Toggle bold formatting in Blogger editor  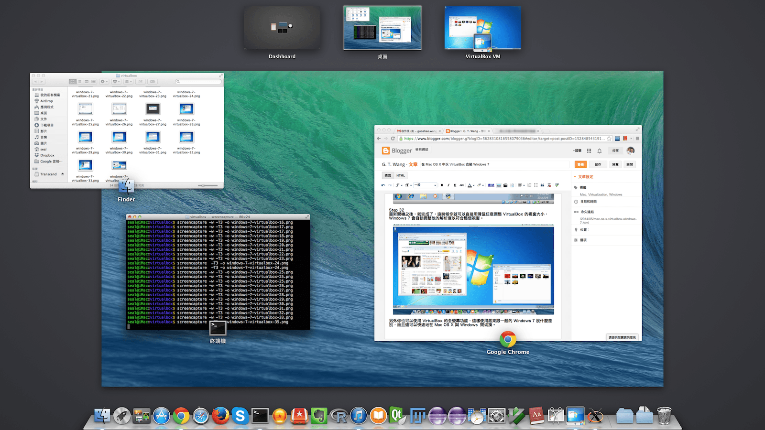442,185
